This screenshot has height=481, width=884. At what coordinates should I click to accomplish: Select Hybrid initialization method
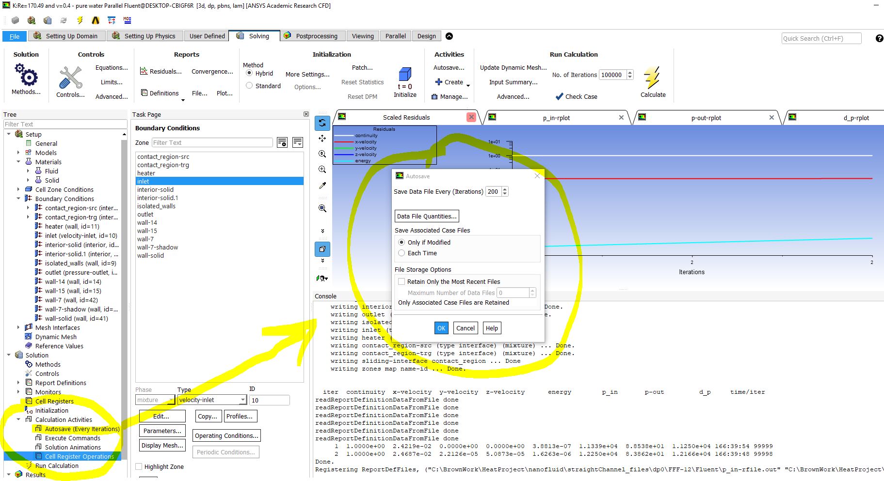pos(249,73)
